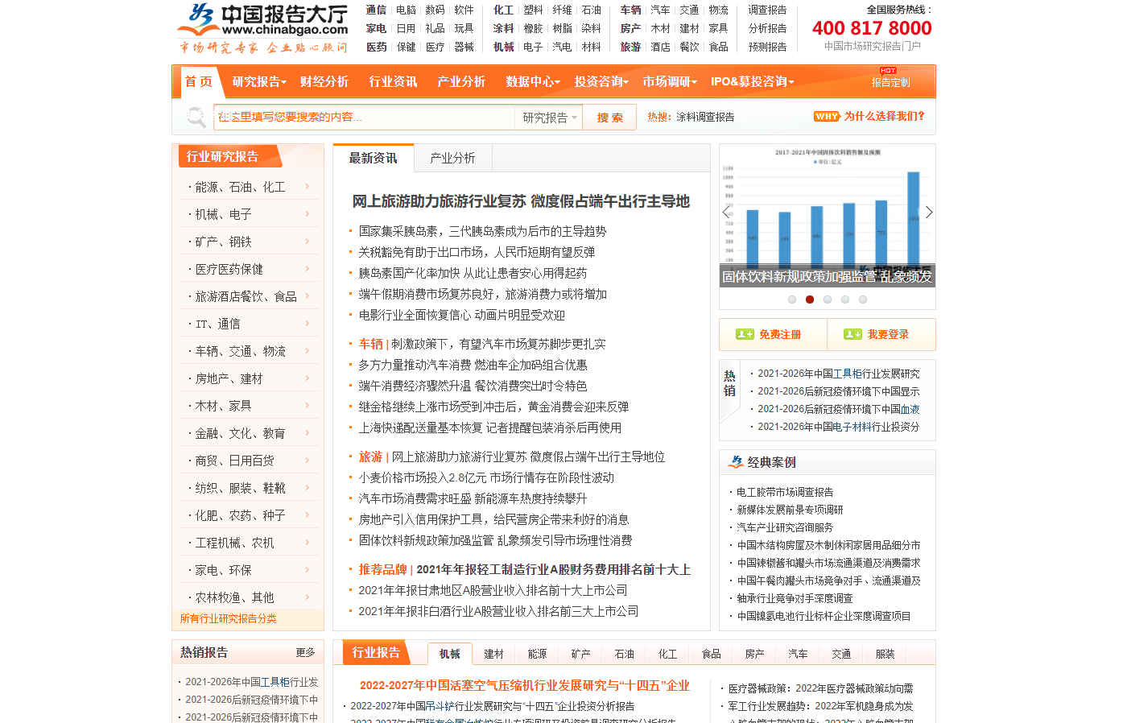1127x723 pixels.
Task: Switch to the 产业分析 news tab
Action: pos(452,158)
